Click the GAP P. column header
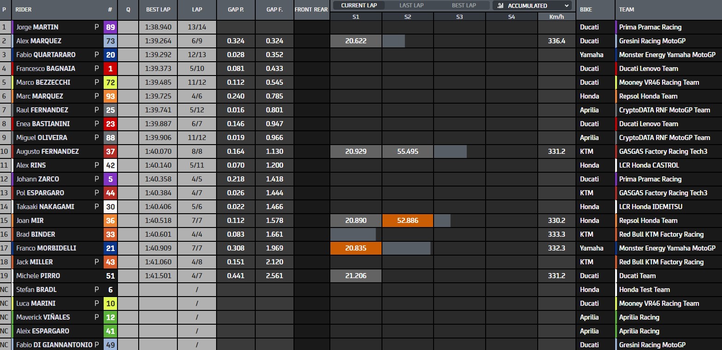The height and width of the screenshot is (350, 722). [236, 10]
